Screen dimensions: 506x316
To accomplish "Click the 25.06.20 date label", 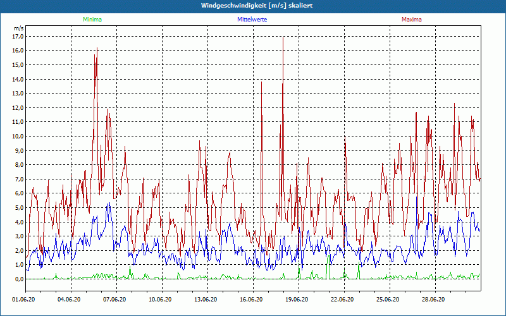I will tap(388, 300).
